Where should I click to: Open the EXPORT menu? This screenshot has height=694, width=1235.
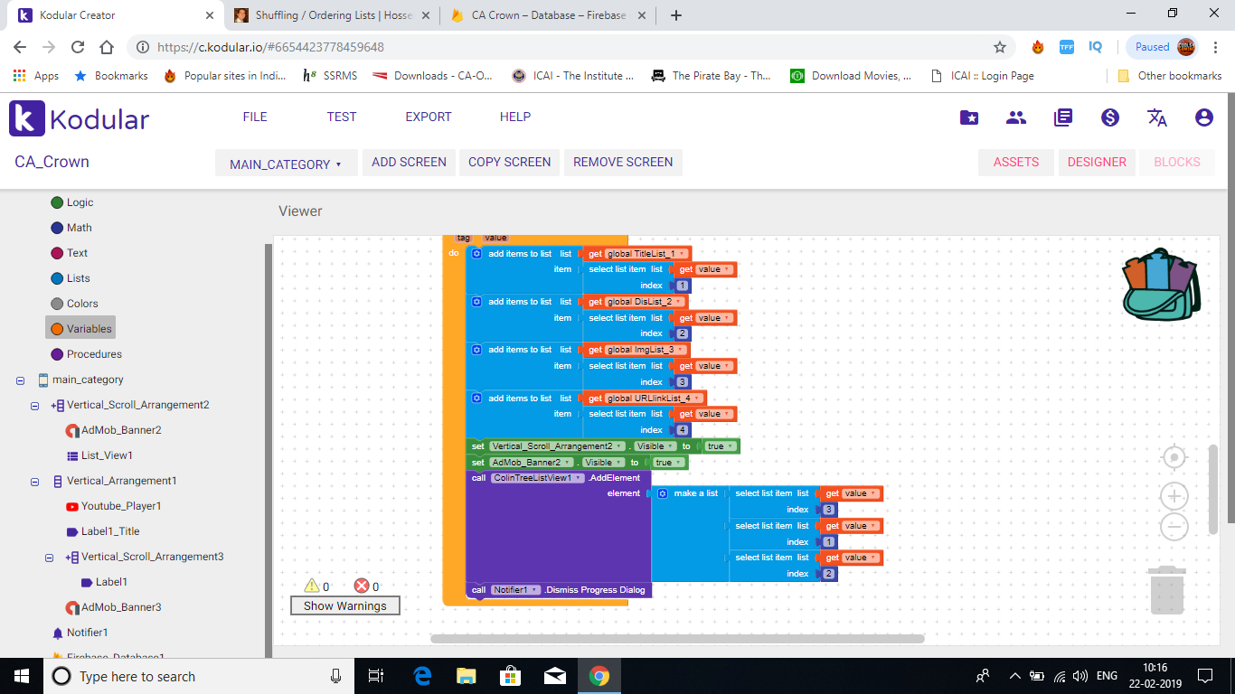(428, 117)
